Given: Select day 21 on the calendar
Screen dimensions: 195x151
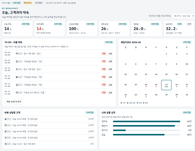Looking at the screenshot, I should (x=156, y=85).
